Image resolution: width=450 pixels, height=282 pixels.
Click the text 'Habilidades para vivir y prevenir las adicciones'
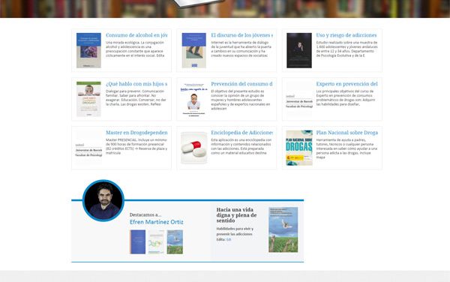235,232
